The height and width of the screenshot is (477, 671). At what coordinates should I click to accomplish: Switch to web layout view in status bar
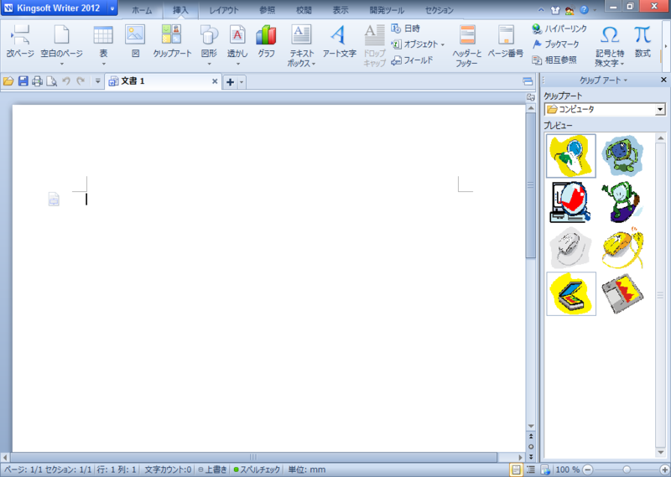[x=545, y=469]
